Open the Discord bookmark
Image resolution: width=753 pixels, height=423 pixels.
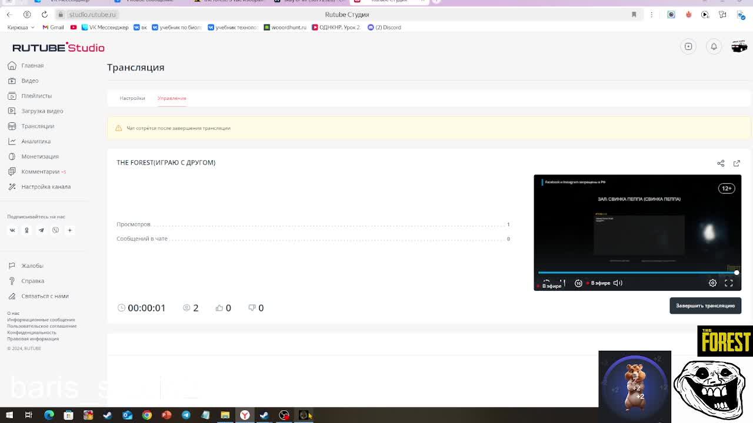[384, 28]
